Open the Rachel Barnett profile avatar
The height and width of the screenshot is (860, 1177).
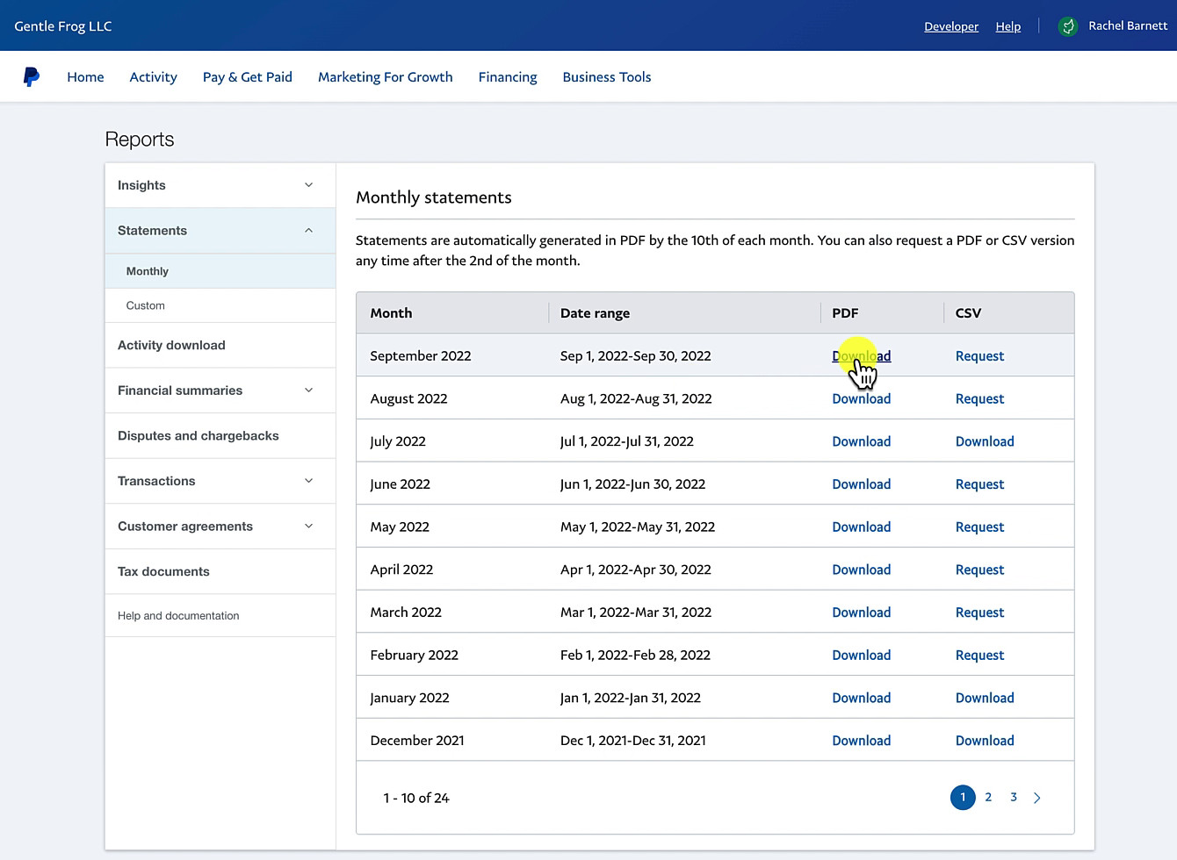[x=1068, y=25]
